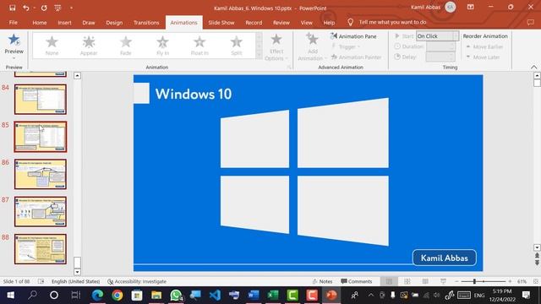Open ribbon Comments icon at top right
The image size is (541, 304).
pos(530,23)
